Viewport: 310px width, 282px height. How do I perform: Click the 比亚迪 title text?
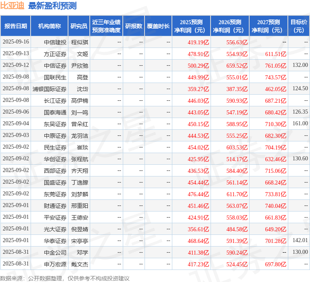pyautogui.click(x=12, y=6)
